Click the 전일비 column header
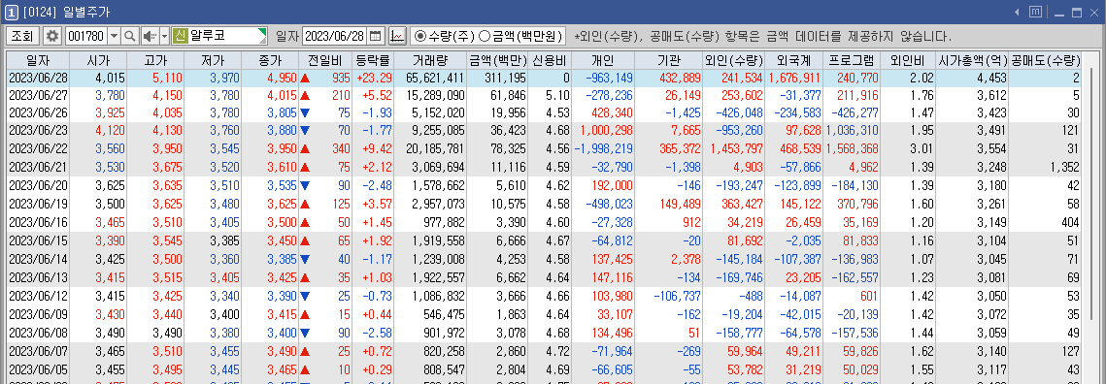The image size is (1106, 384). tap(325, 60)
